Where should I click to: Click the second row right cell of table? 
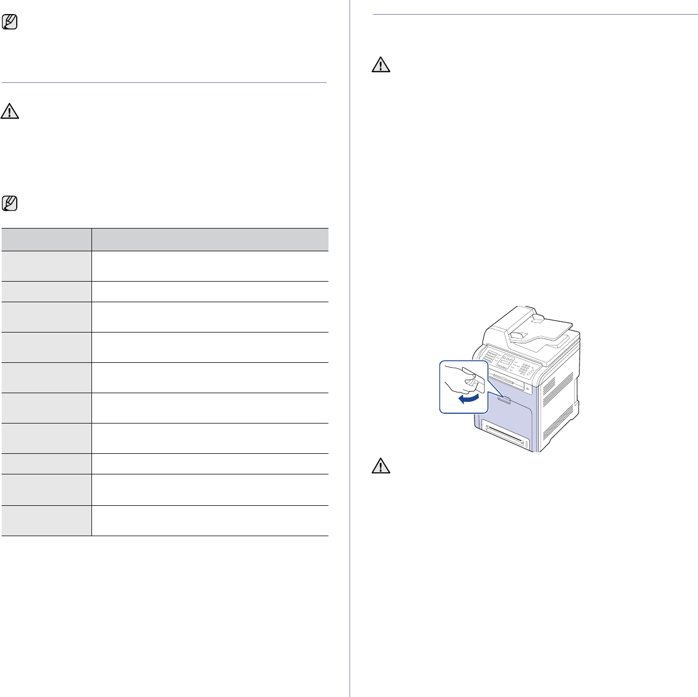coord(209,291)
